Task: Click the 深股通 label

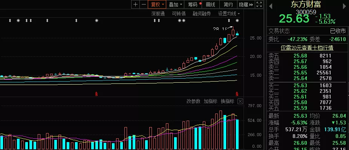Action: tap(158, 14)
